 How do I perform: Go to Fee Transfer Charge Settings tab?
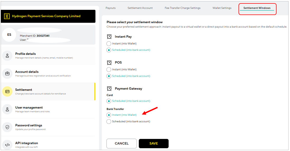point(183,8)
